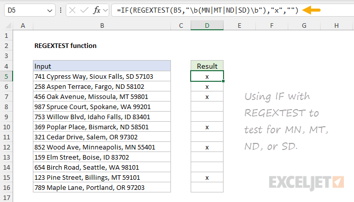Select row 2 header
The image size is (354, 202).
tap(6, 46)
